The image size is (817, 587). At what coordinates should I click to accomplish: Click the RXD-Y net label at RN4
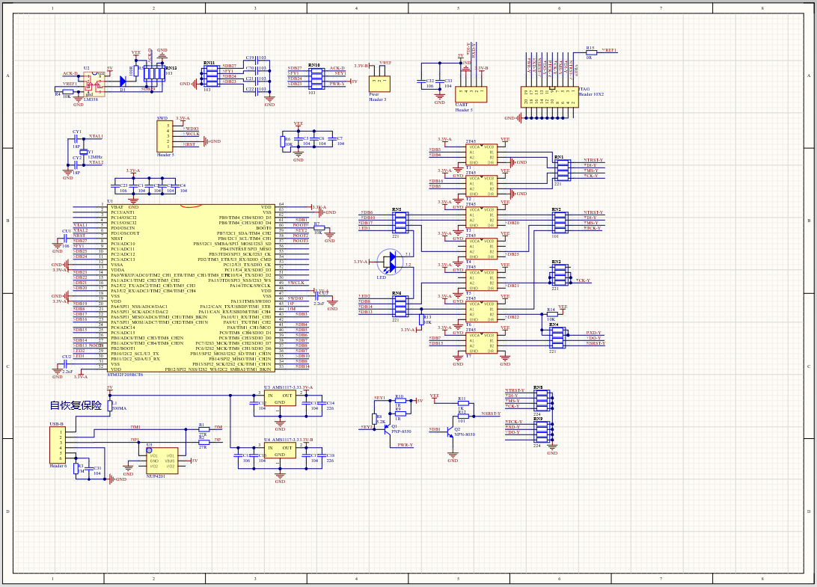593,333
